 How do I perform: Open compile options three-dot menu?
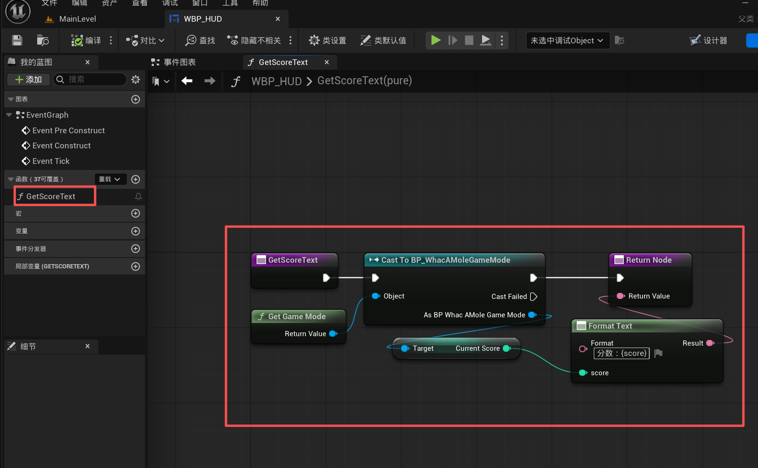pos(111,40)
